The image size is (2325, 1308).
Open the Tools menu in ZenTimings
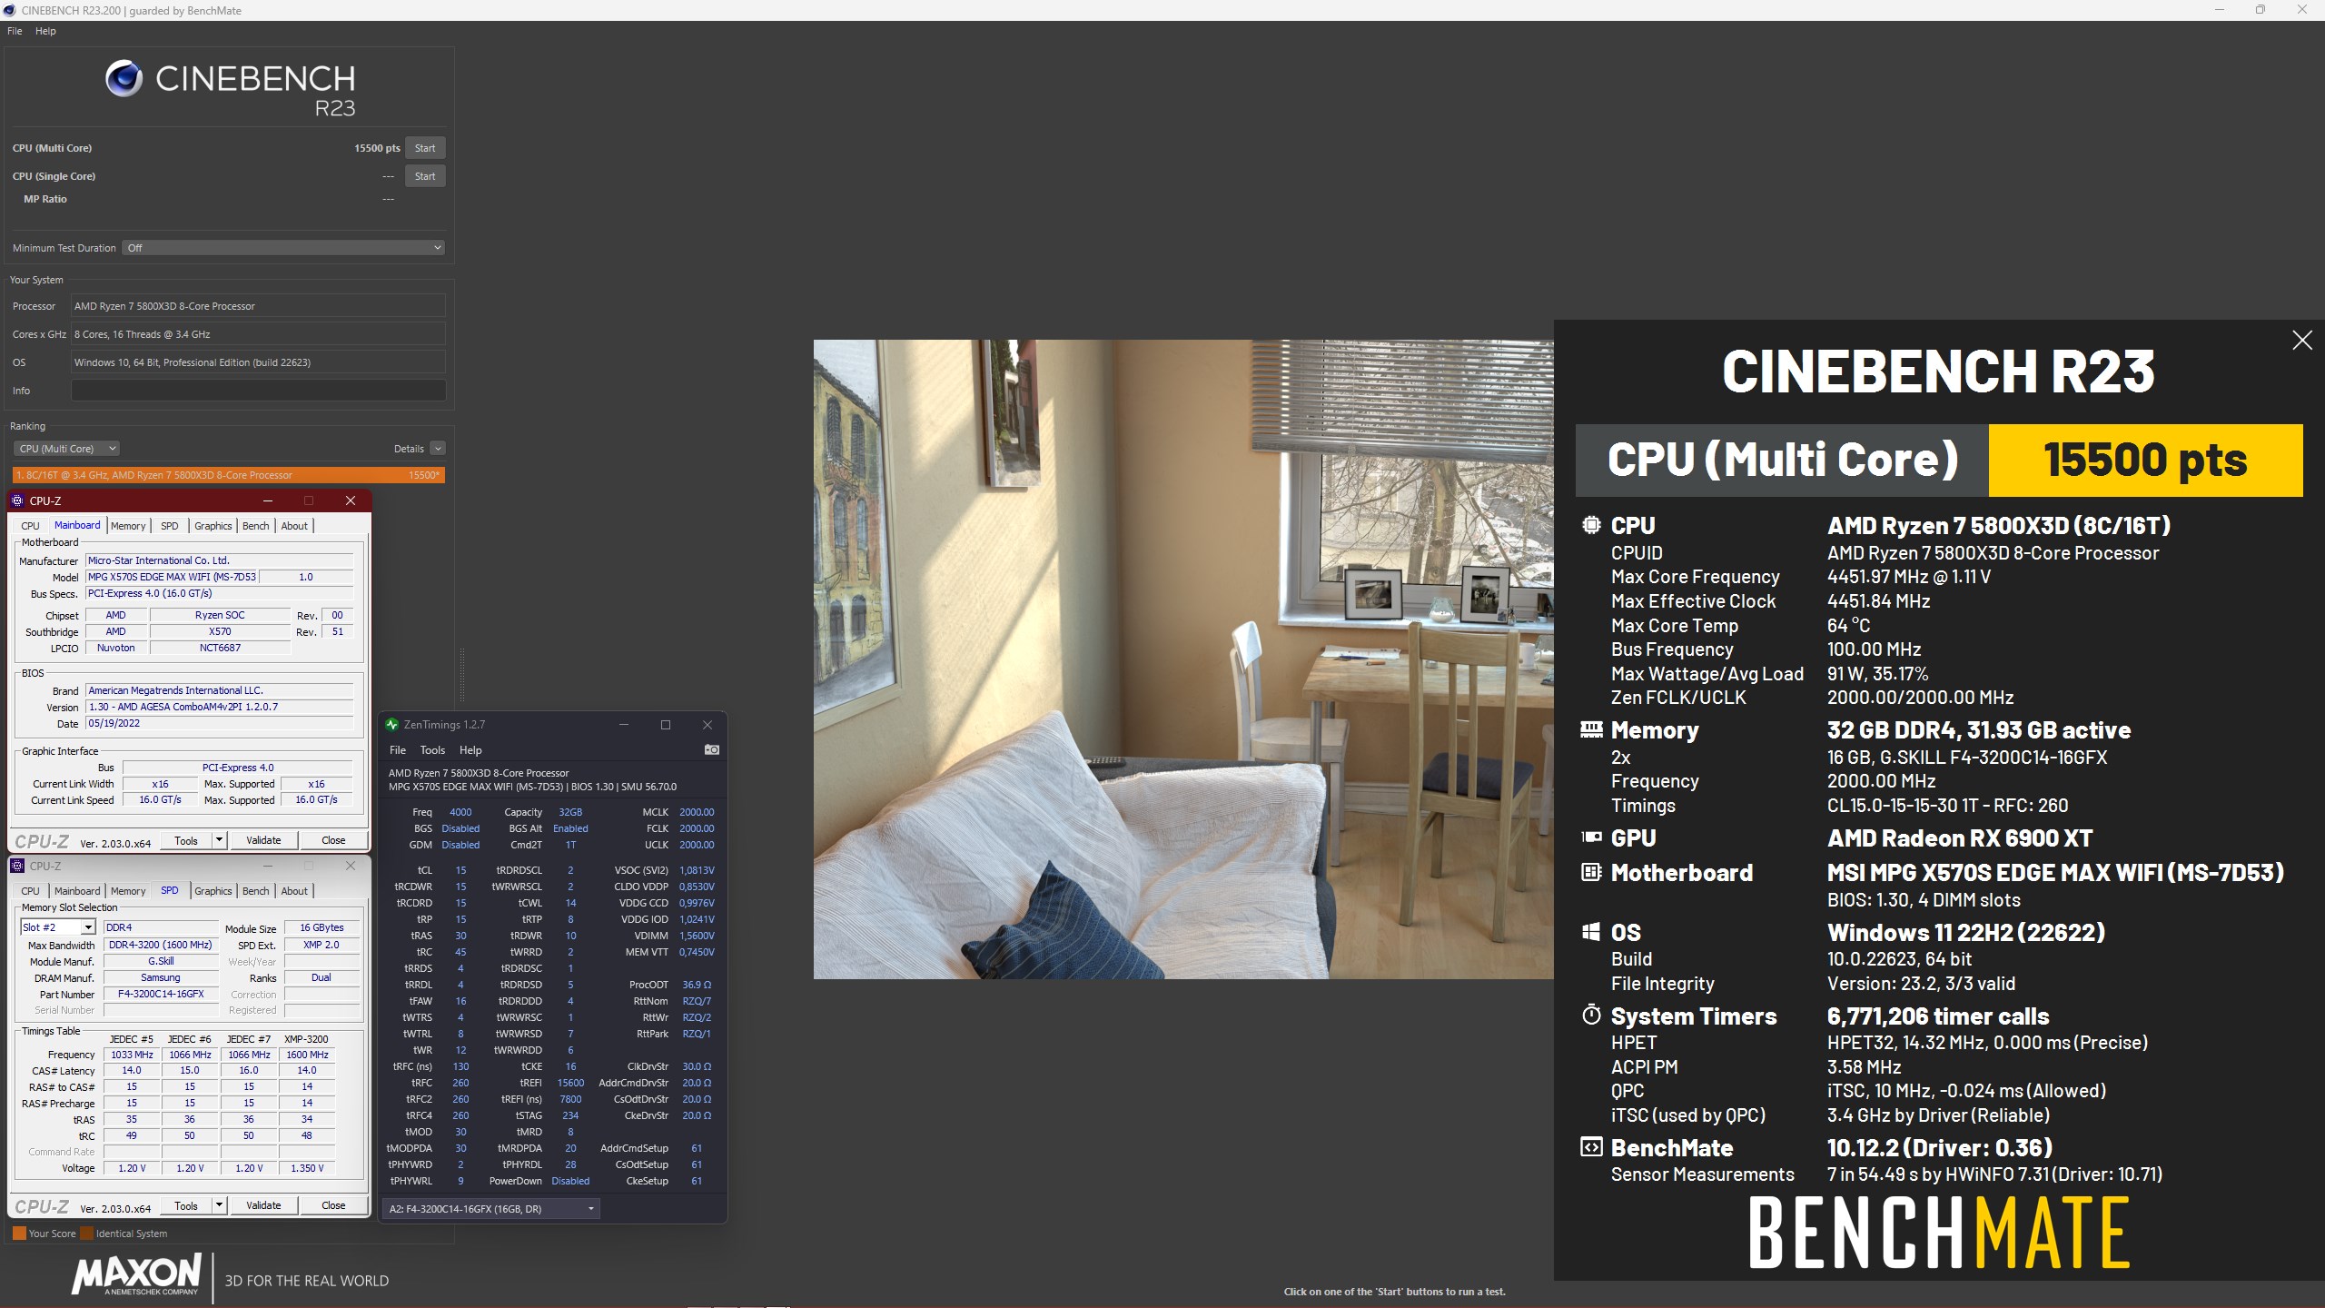pos(432,750)
